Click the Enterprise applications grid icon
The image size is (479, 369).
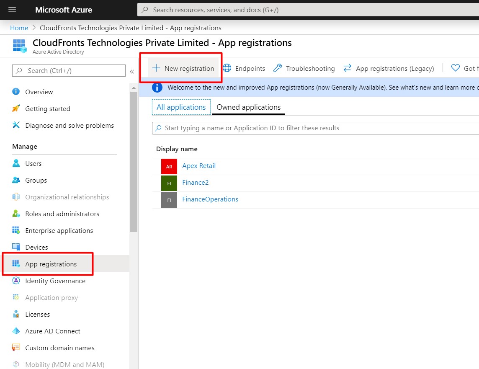point(16,230)
